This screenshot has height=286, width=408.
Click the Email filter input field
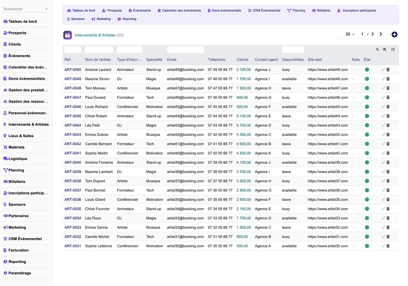[x=185, y=50]
